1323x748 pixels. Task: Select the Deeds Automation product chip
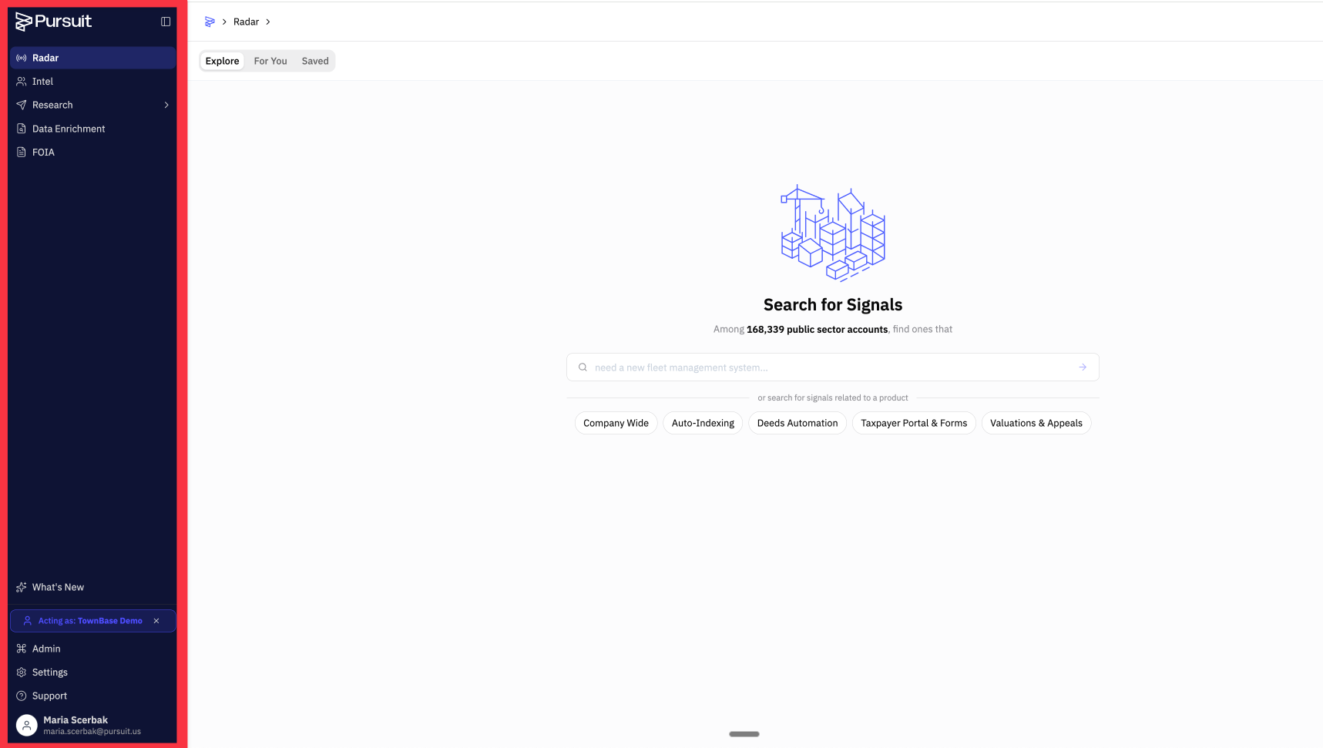tap(797, 423)
